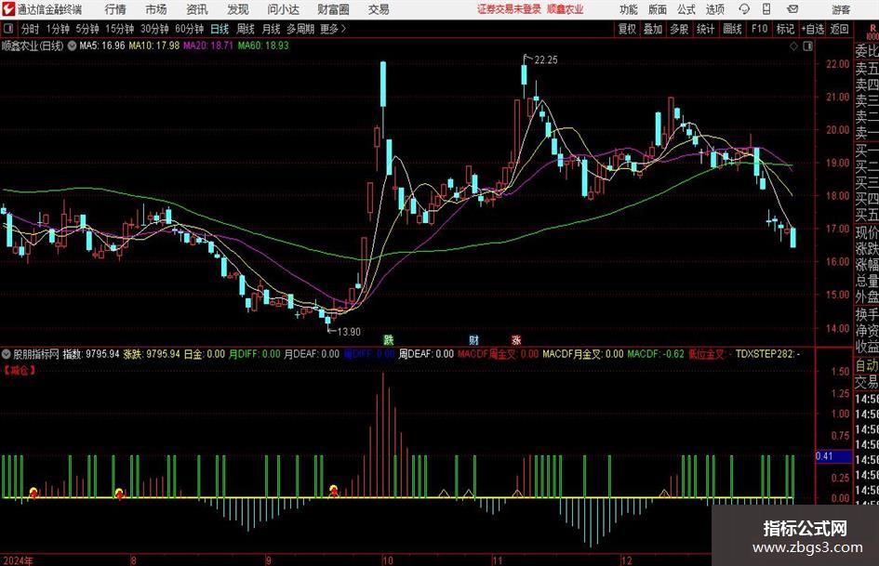Click the blue 财 marker below chart

tap(473, 339)
